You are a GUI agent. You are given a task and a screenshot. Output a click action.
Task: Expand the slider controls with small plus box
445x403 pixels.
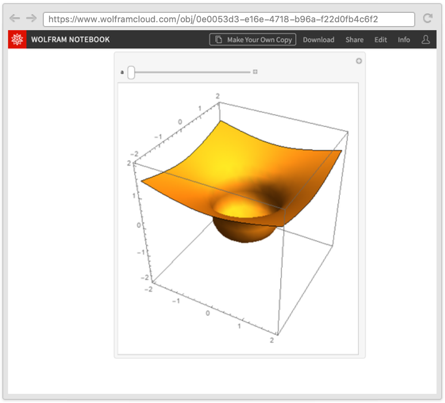click(x=255, y=72)
